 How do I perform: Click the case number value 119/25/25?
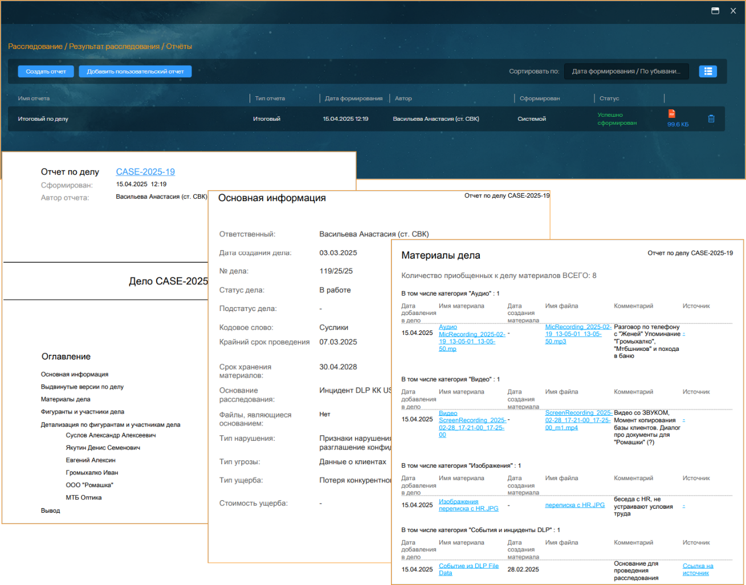coord(336,271)
